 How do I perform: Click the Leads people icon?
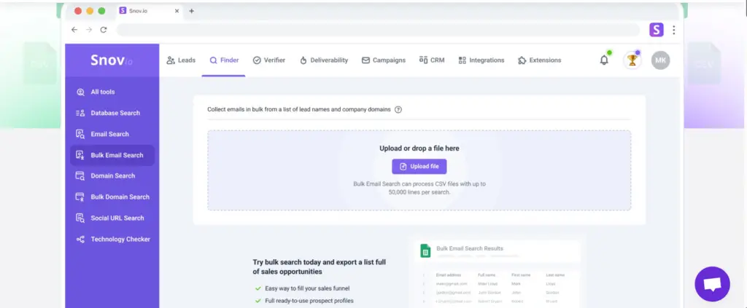171,60
